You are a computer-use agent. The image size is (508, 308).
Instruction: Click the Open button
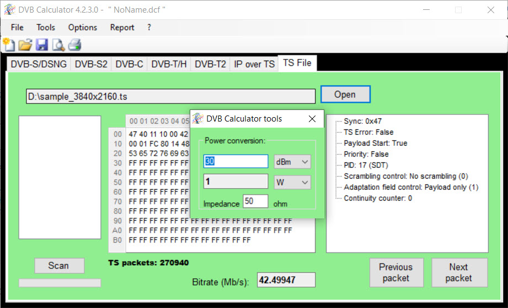[x=345, y=95]
